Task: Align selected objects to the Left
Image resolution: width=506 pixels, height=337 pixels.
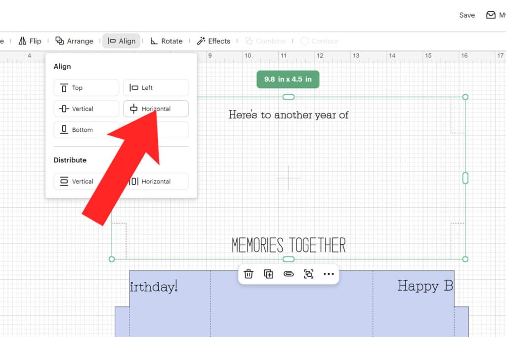Action: tap(156, 87)
